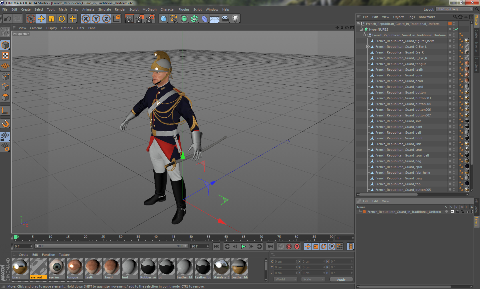Collapse the HyperNURBS tree item

tap(361, 29)
